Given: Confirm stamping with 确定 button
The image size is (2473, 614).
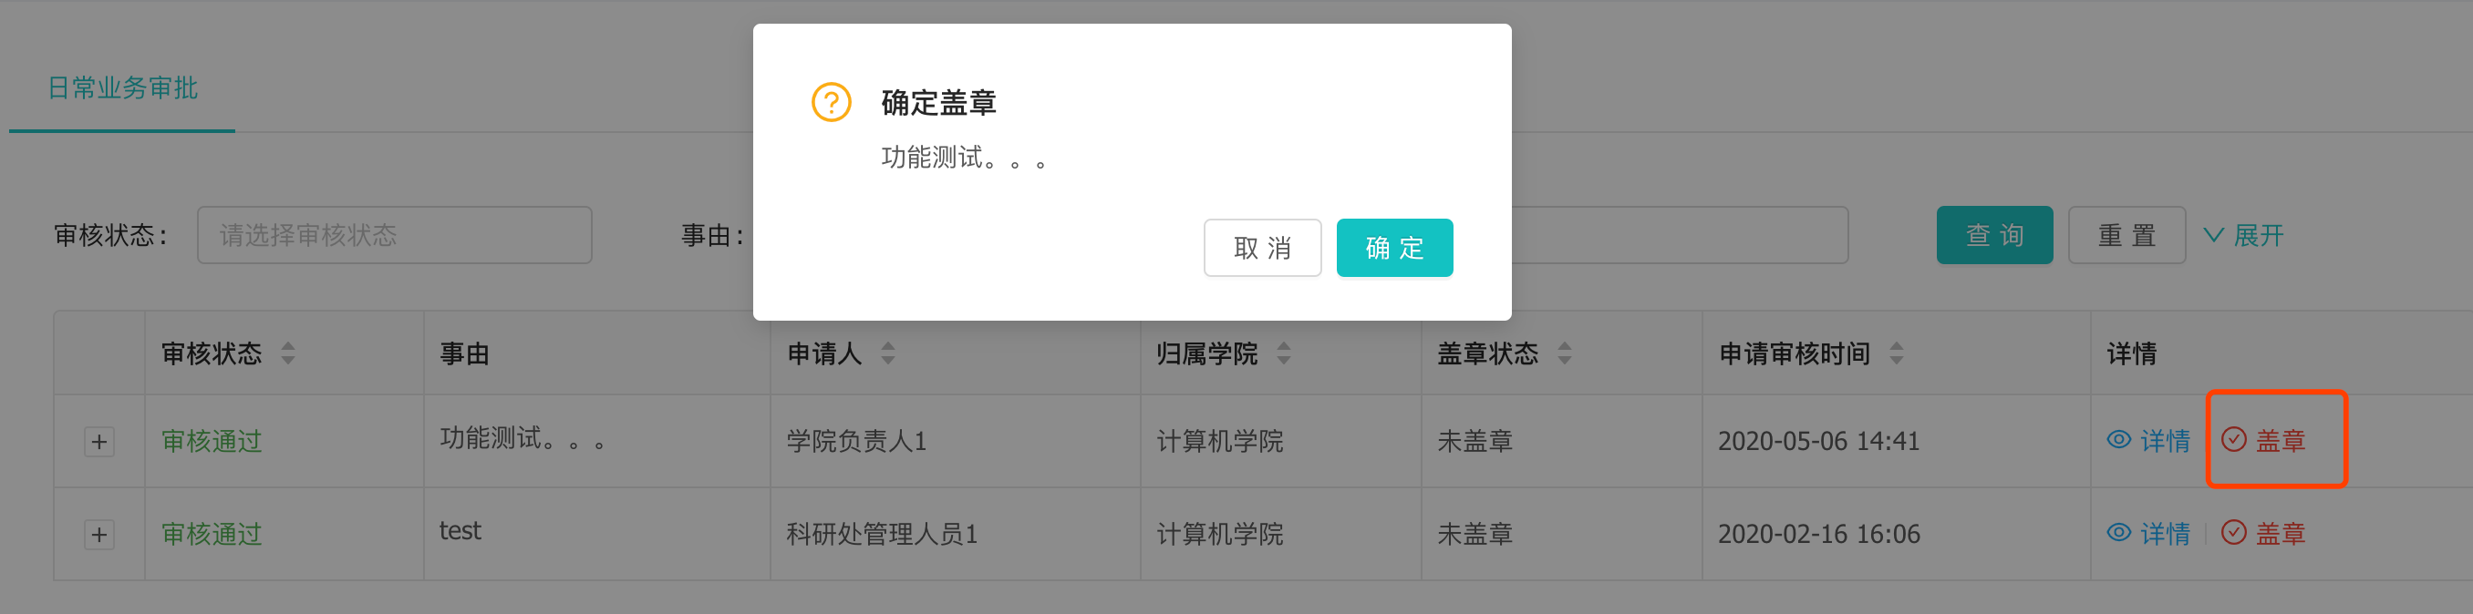Looking at the screenshot, I should click(x=1395, y=248).
